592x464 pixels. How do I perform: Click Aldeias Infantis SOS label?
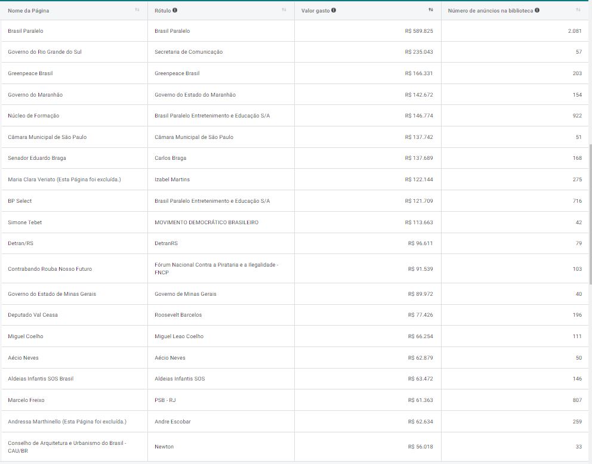(x=180, y=378)
